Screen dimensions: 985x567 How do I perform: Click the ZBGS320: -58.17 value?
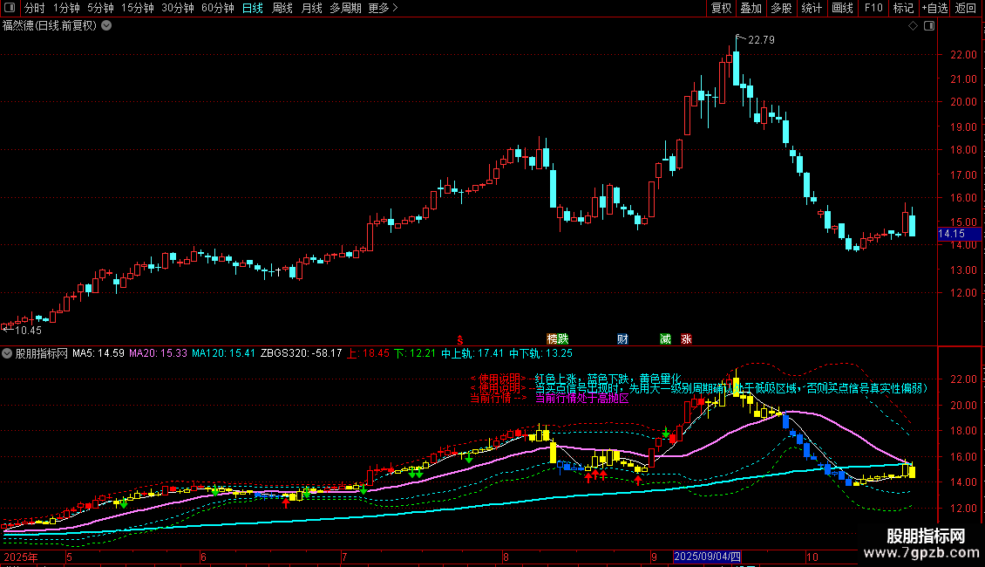302,354
